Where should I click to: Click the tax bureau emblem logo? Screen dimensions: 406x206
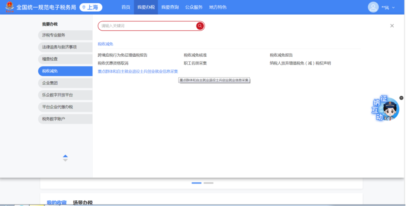pyautogui.click(x=9, y=7)
